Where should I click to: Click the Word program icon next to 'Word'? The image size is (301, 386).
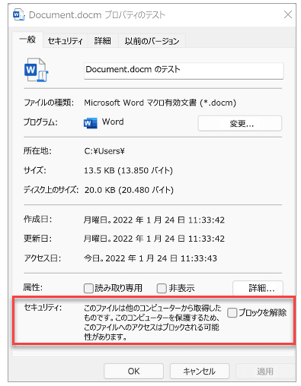tap(90, 123)
